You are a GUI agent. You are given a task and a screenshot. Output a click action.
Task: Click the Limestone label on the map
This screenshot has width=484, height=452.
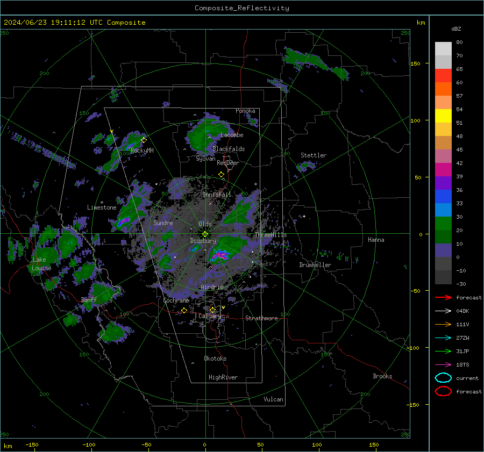click(102, 207)
